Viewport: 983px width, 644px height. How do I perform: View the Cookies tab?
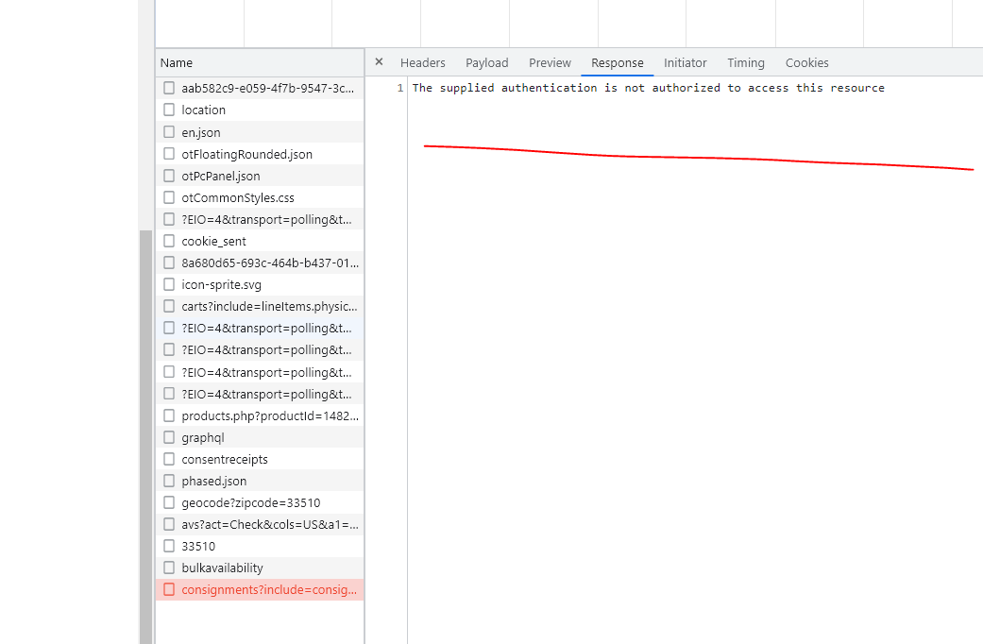tap(806, 62)
